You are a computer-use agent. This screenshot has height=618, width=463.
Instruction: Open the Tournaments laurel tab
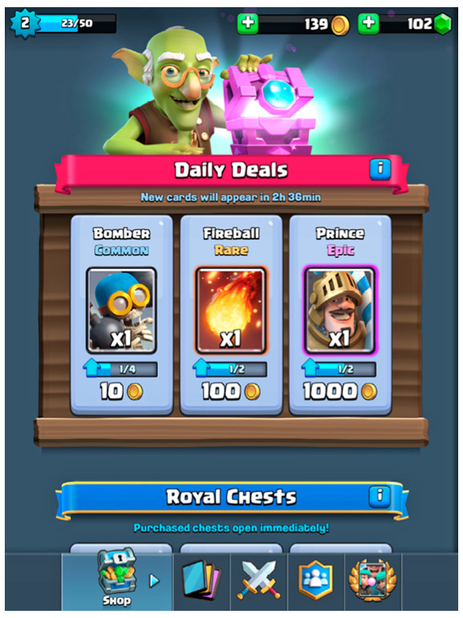click(373, 580)
